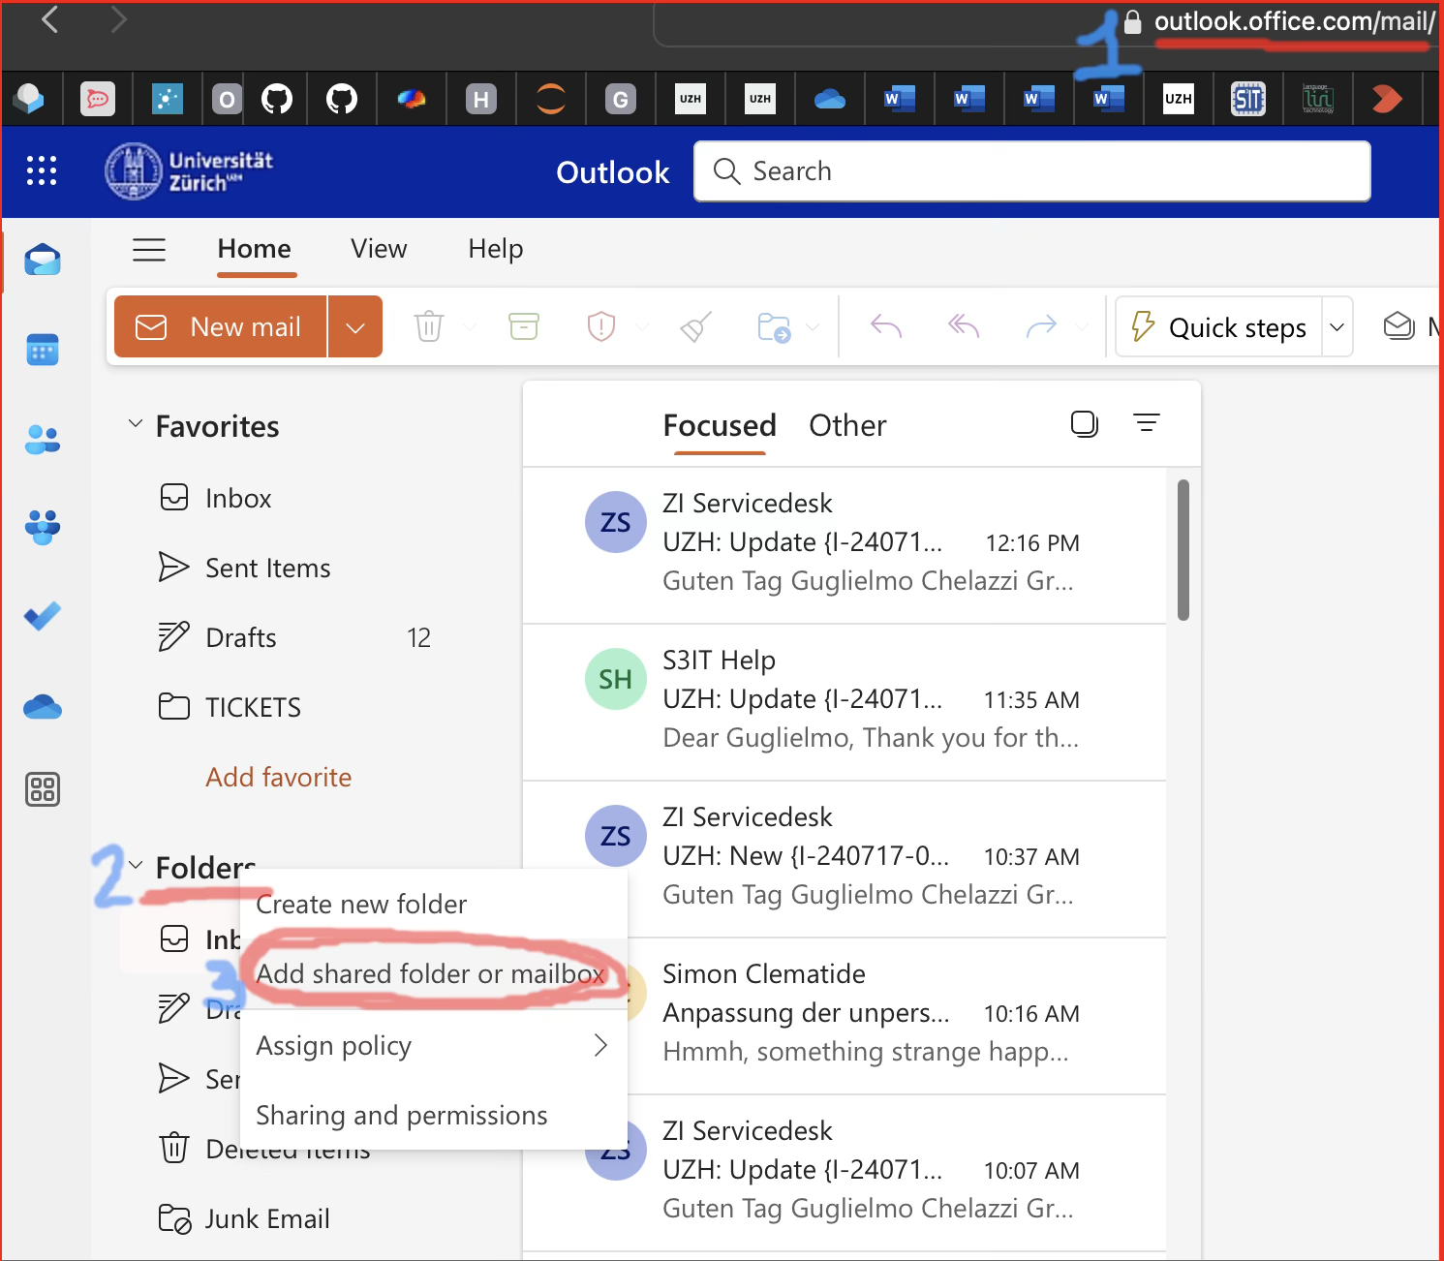This screenshot has height=1261, width=1444.
Task: Click the Add favorite link
Action: pyautogui.click(x=279, y=777)
